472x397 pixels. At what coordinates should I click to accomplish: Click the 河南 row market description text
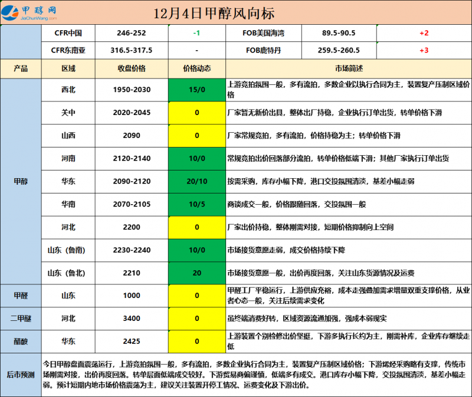[338, 158]
